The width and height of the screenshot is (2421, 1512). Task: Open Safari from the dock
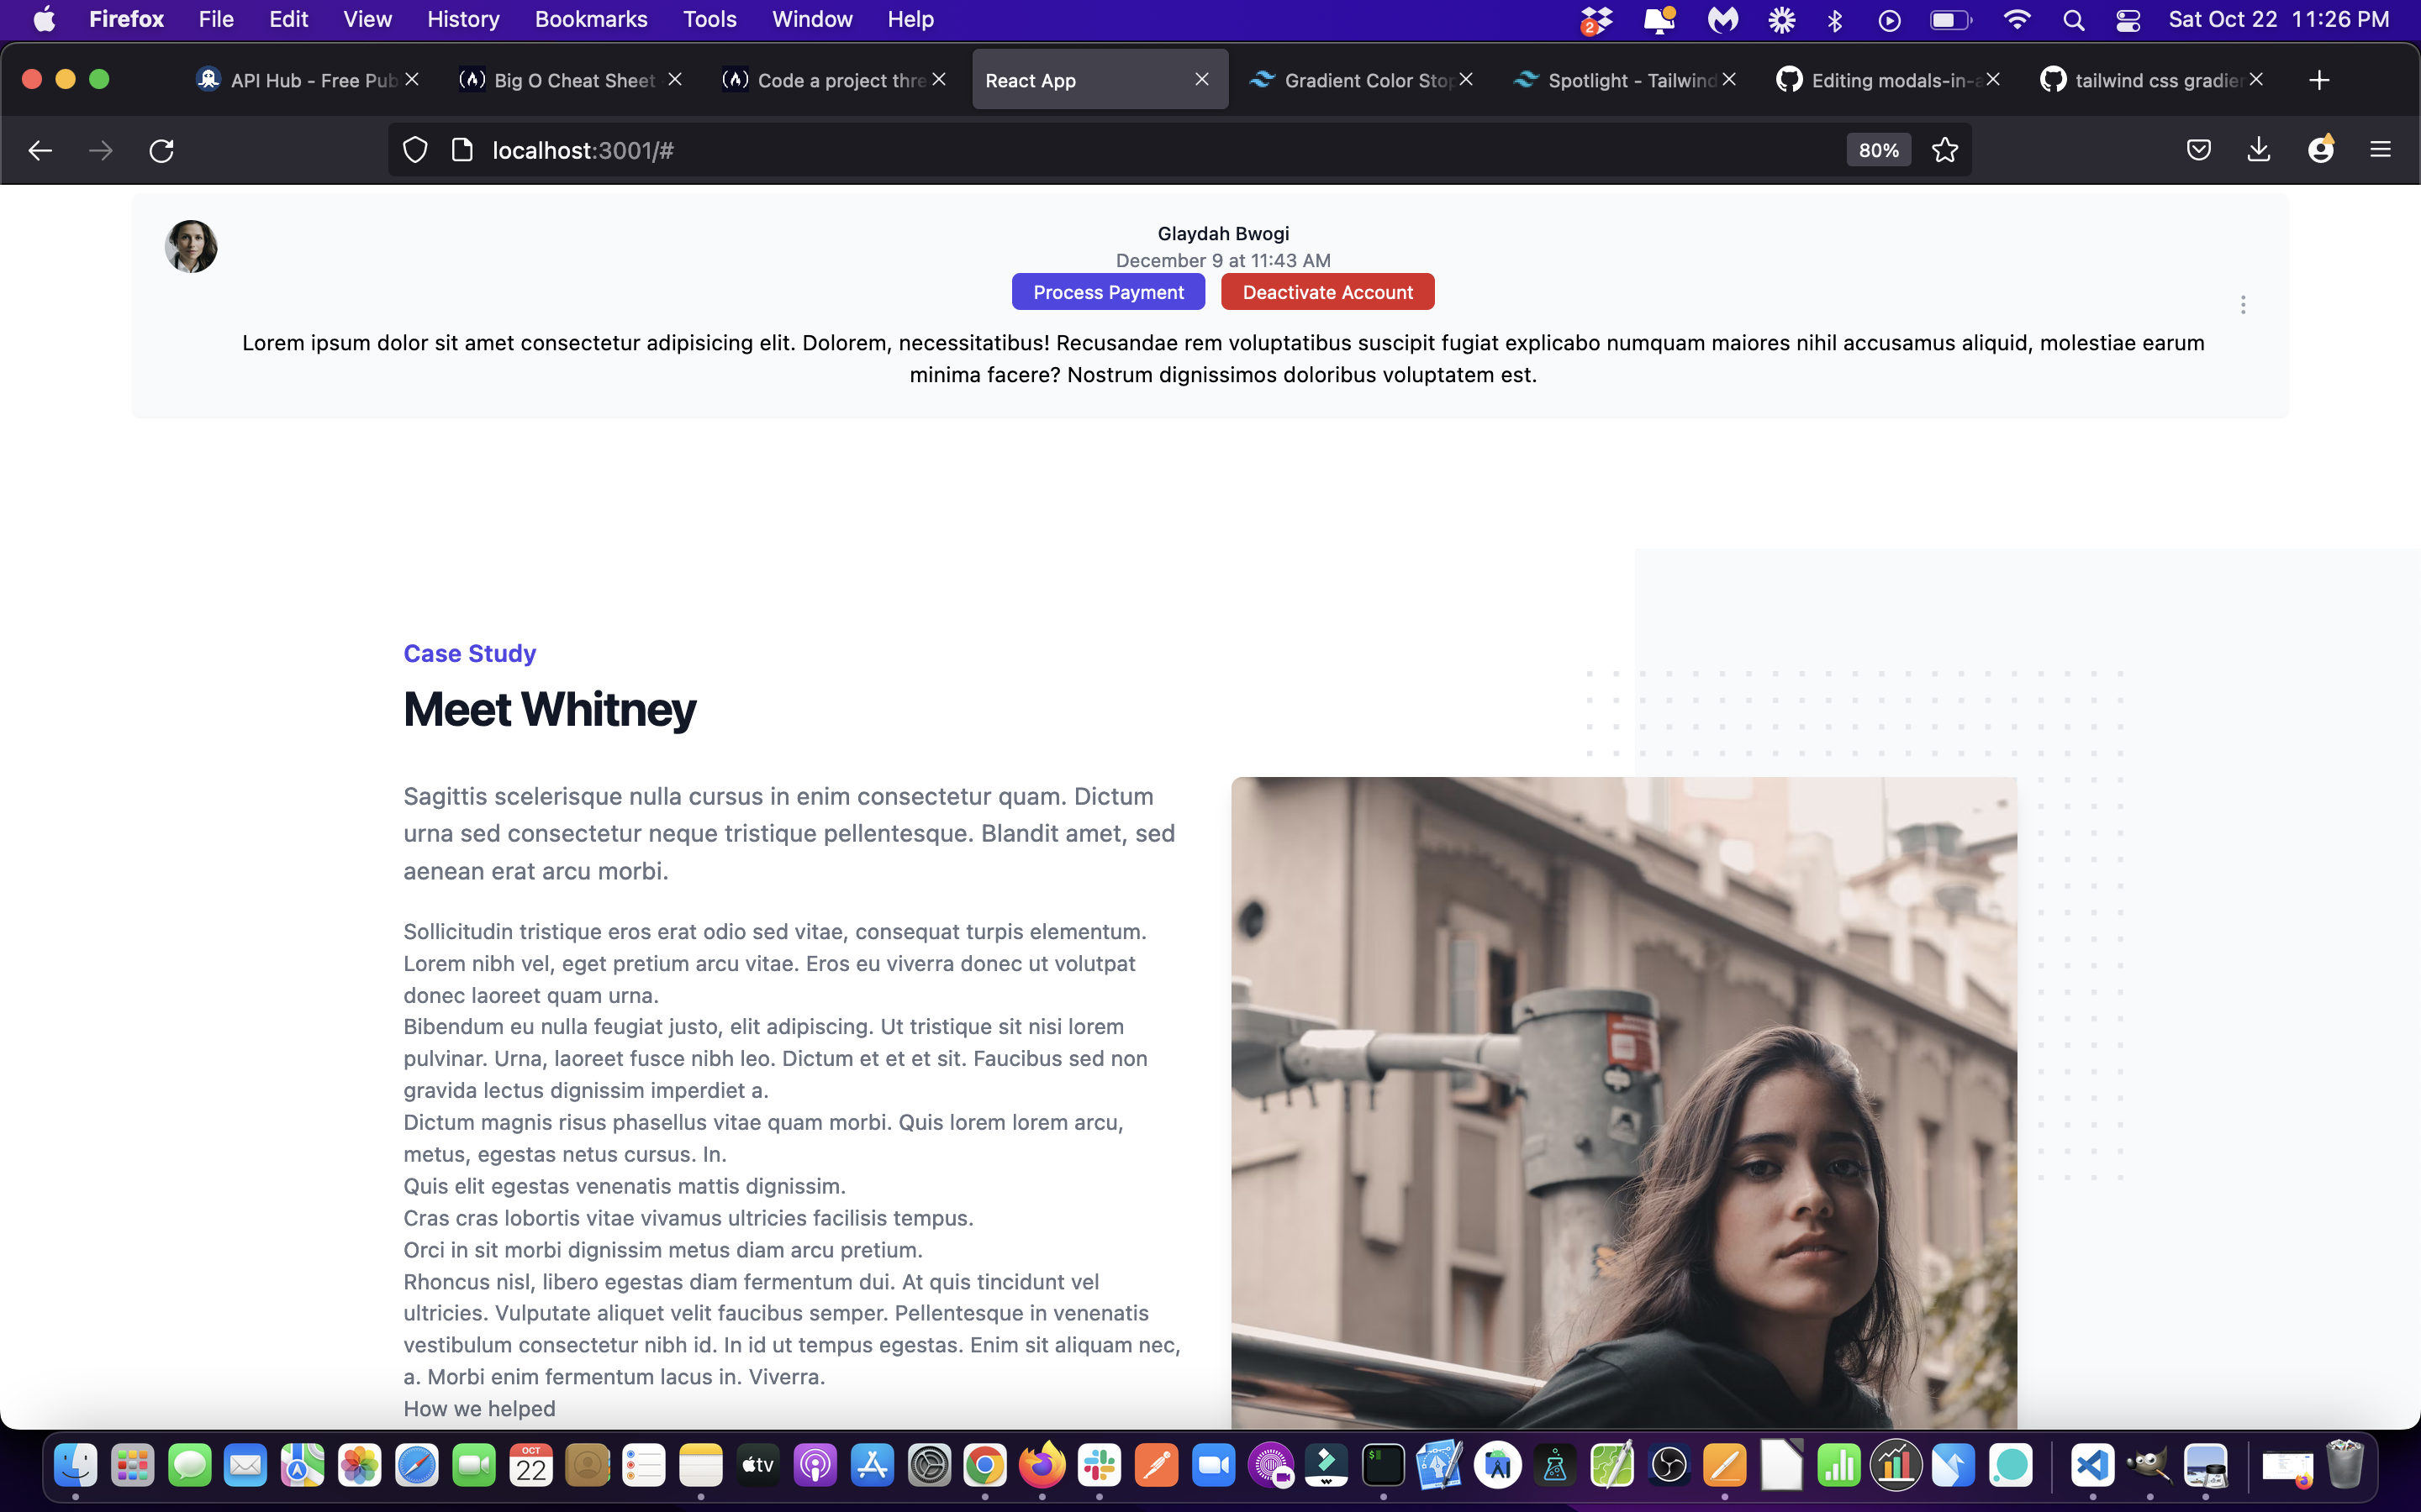[416, 1466]
